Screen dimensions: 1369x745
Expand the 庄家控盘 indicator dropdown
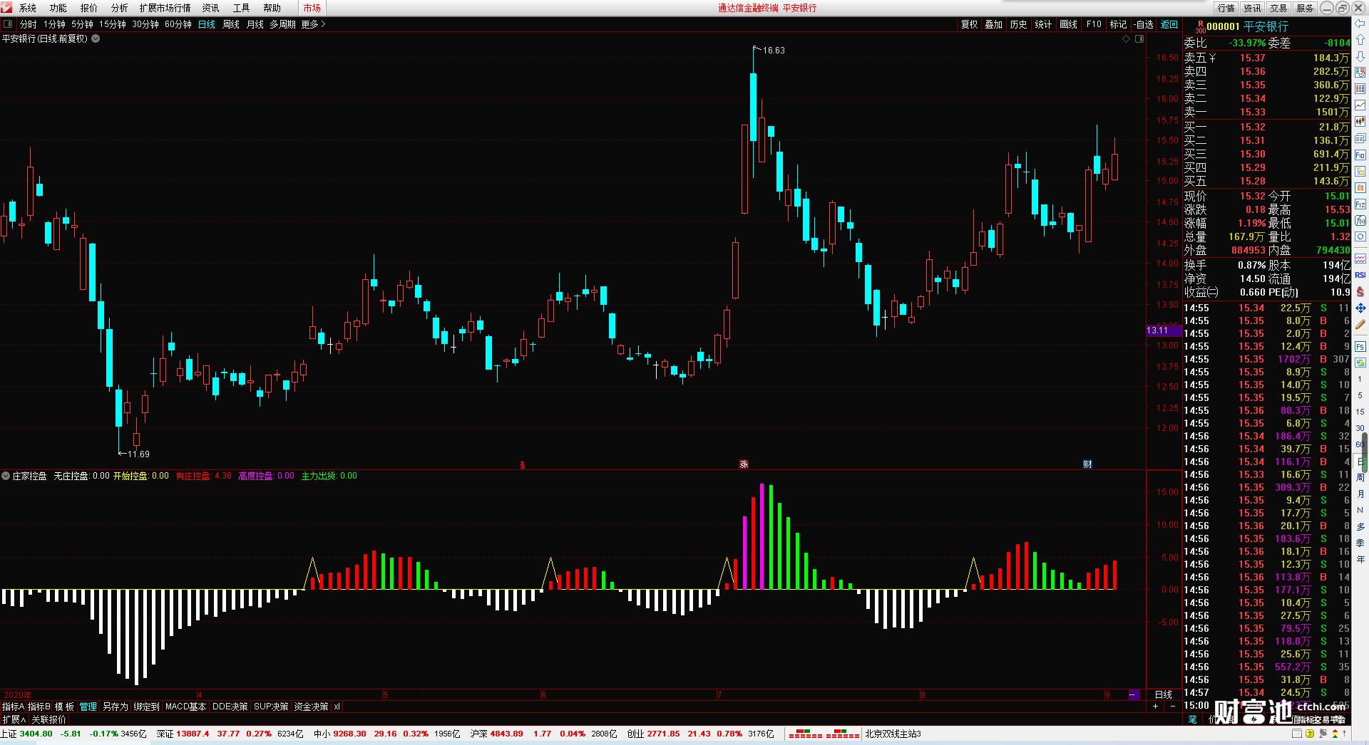6,476
